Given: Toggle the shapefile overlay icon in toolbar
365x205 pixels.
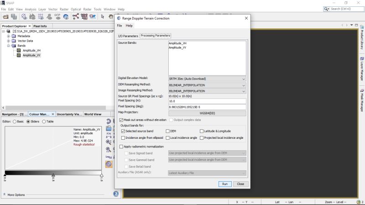Looking at the screenshot, I should 32,16.
